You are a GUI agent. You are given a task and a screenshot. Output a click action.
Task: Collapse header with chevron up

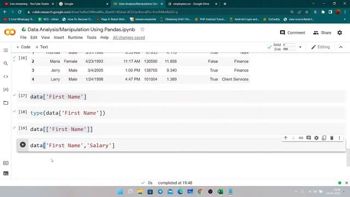[x=341, y=47]
